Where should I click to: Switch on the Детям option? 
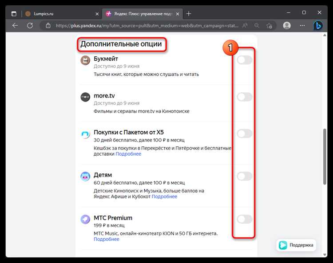point(245,176)
